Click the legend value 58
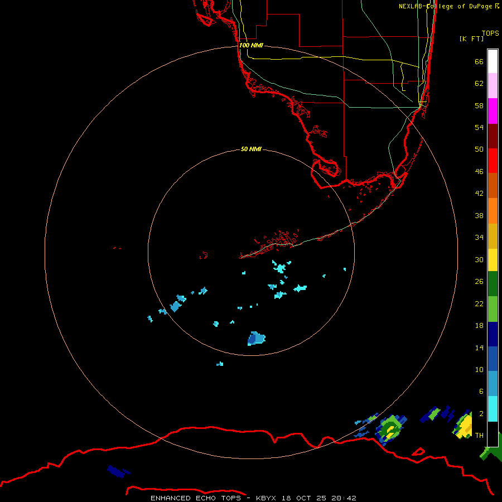 point(479,105)
